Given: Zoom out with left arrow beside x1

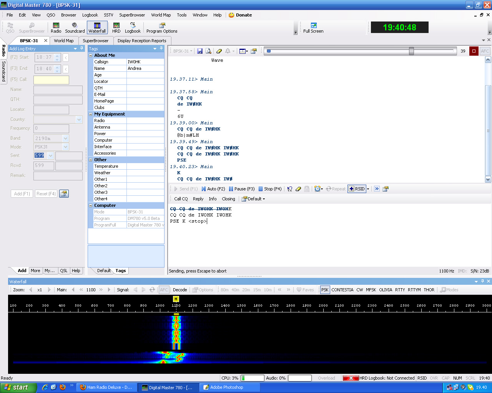Looking at the screenshot, I should pyautogui.click(x=31, y=290).
